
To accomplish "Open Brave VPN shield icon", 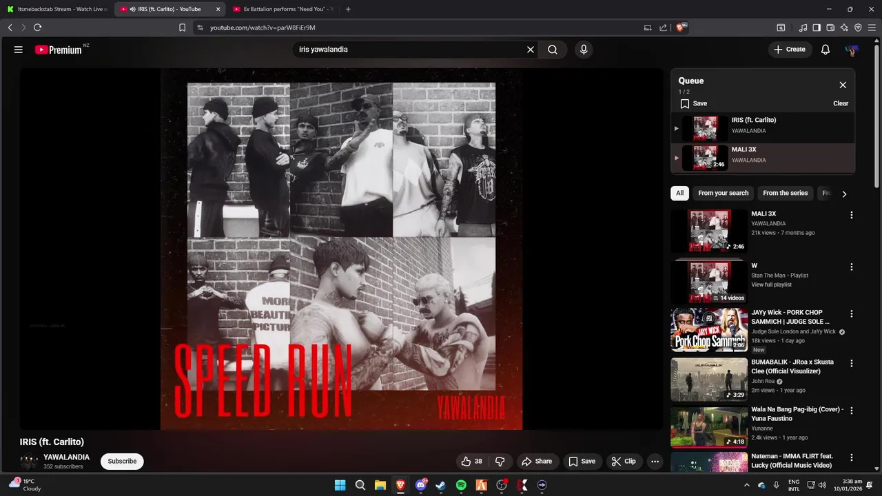I will pyautogui.click(x=858, y=28).
